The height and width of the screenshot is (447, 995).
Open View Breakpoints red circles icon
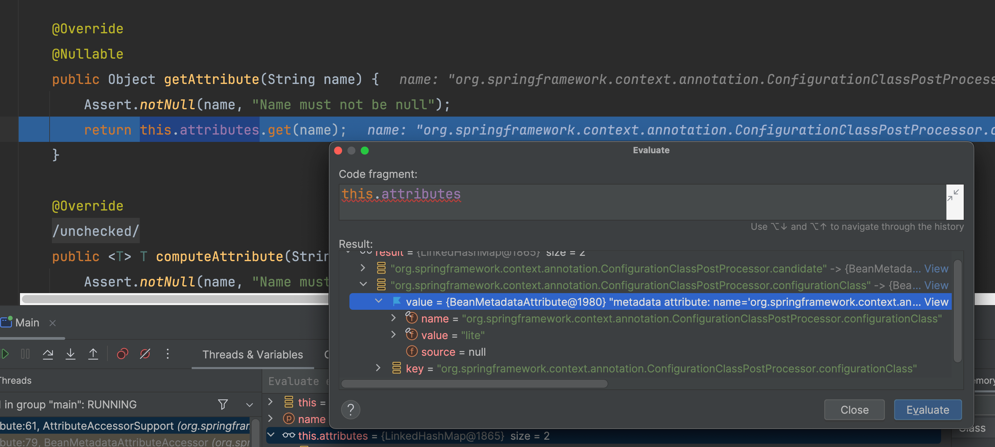point(122,354)
